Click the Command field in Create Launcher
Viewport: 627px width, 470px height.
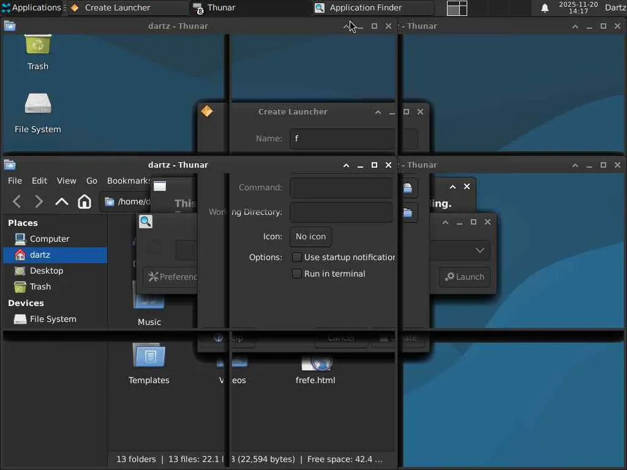tap(341, 188)
